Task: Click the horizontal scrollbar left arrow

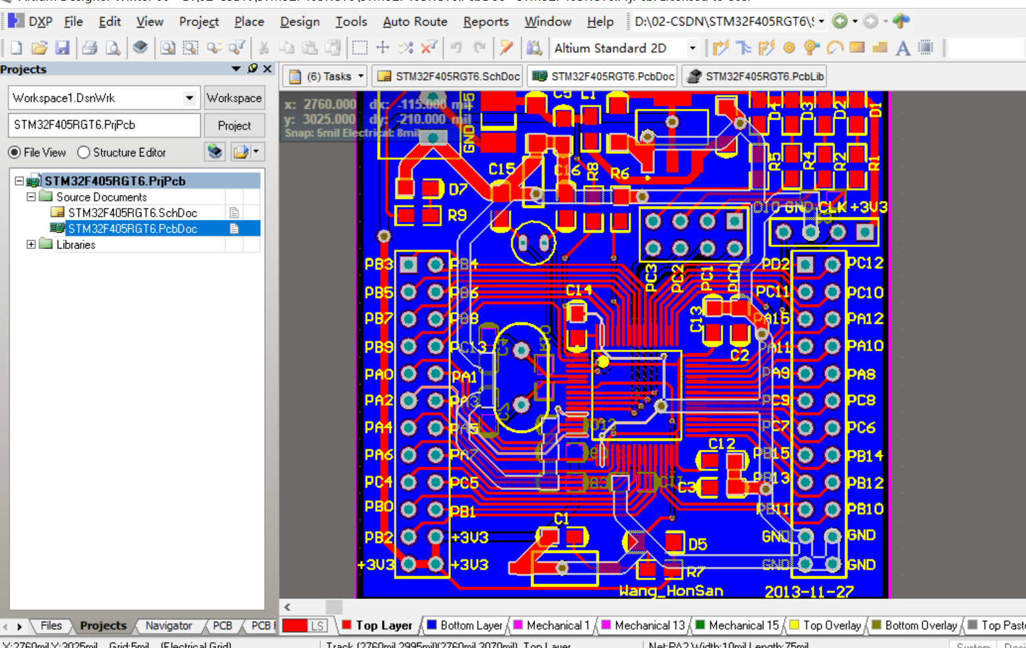Action: (288, 606)
